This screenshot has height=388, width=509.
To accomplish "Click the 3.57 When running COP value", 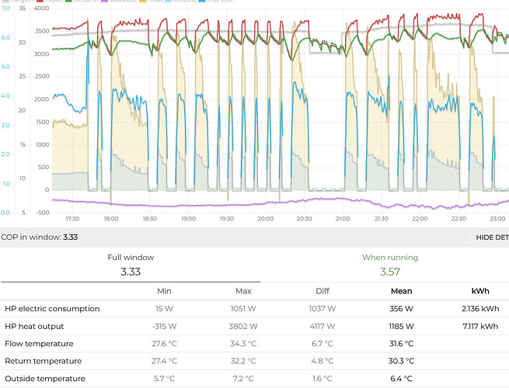I will (389, 272).
